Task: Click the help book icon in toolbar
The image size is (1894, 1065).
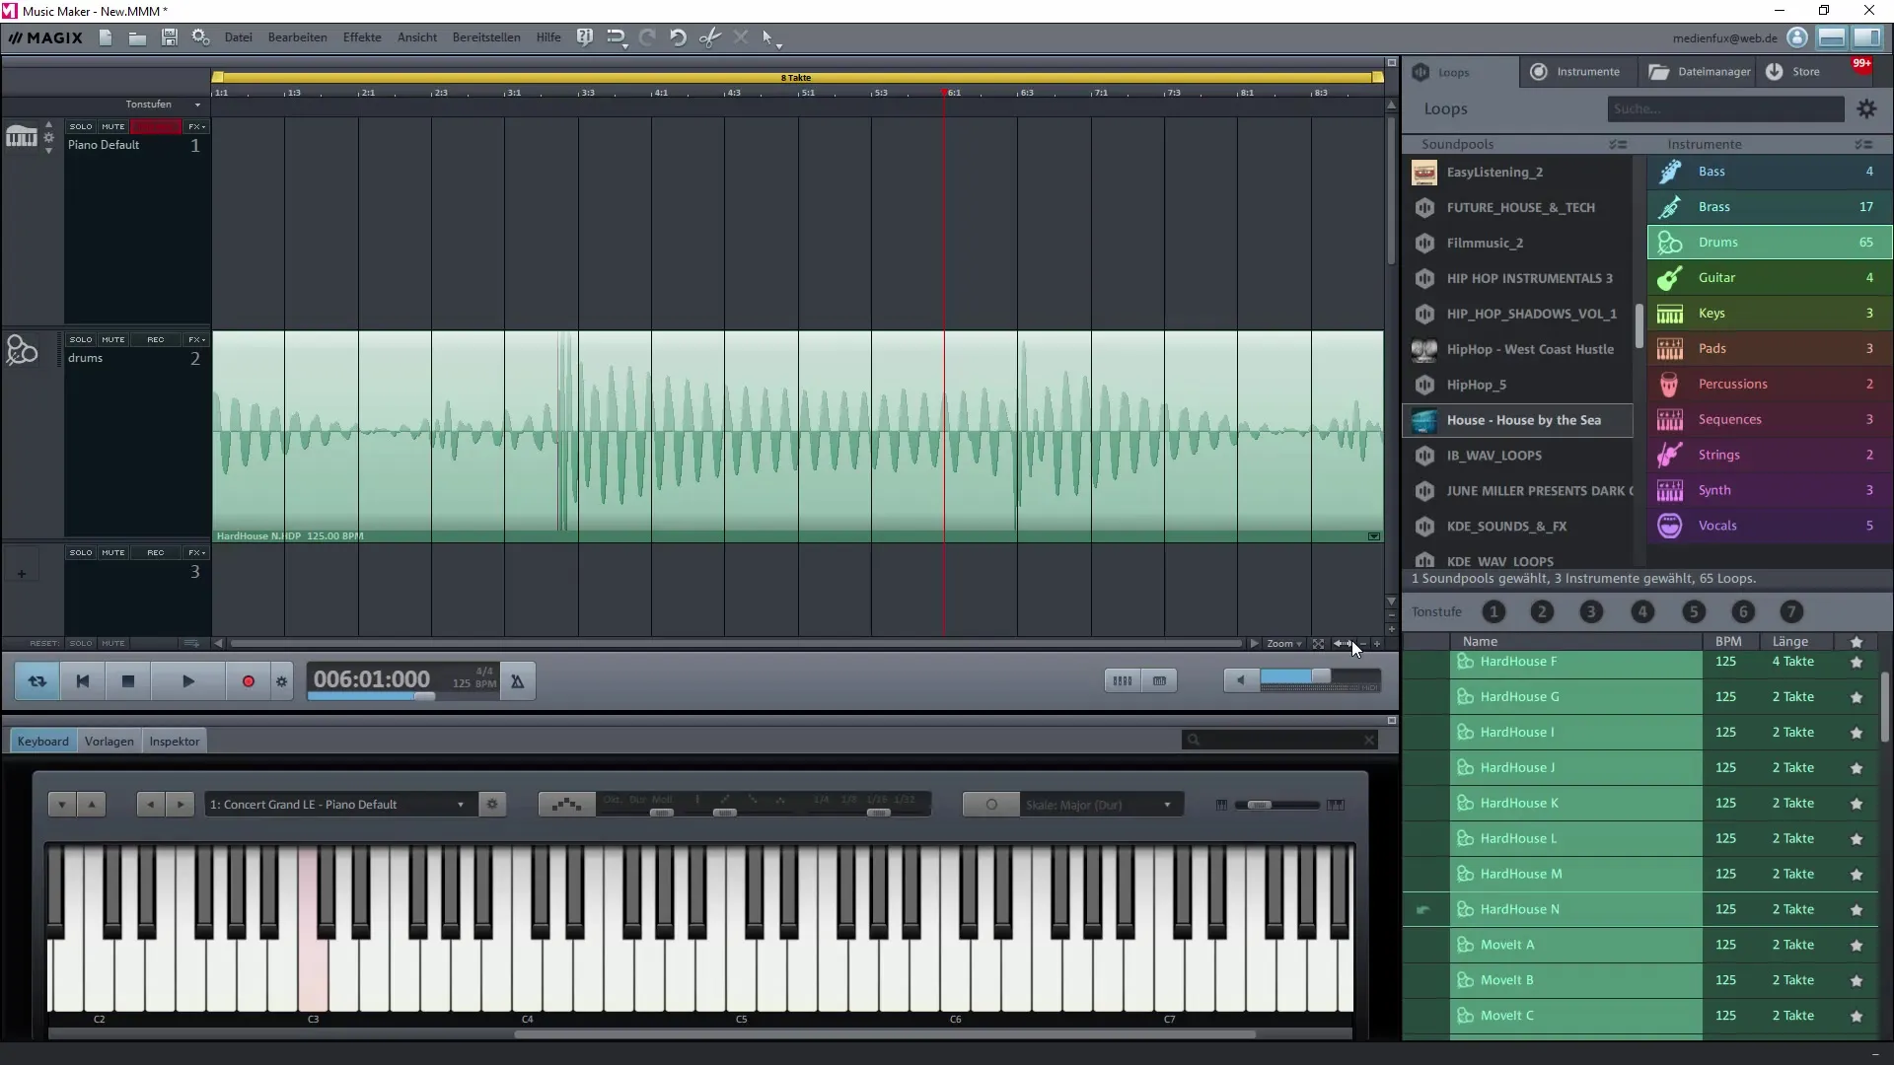Action: coord(584,37)
